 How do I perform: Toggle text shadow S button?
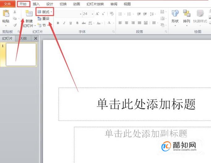point(77,23)
